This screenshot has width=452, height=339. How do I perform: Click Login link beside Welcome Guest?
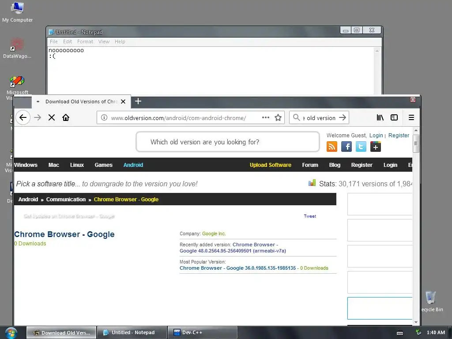click(x=376, y=136)
